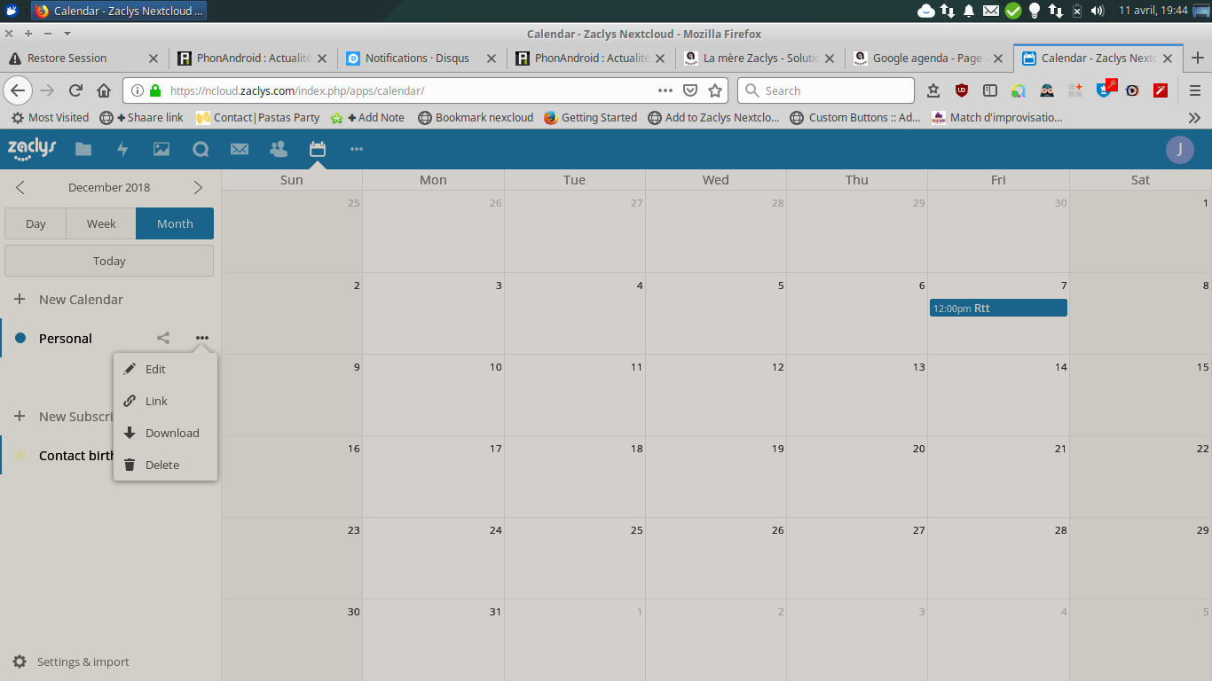
Task: Toggle Personal calendar visibility via blue dot
Action: click(20, 338)
